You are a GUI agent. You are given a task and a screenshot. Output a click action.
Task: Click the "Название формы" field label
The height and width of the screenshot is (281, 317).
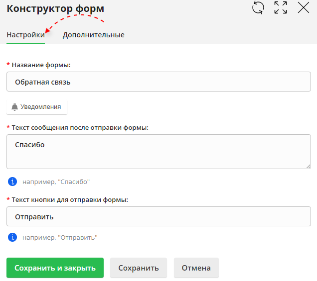tap(41, 65)
